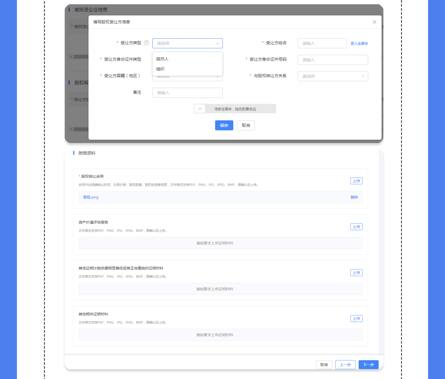Screen dimensions: 445x379
Task: Open the 录入生僻字 link
Action: tap(359, 43)
